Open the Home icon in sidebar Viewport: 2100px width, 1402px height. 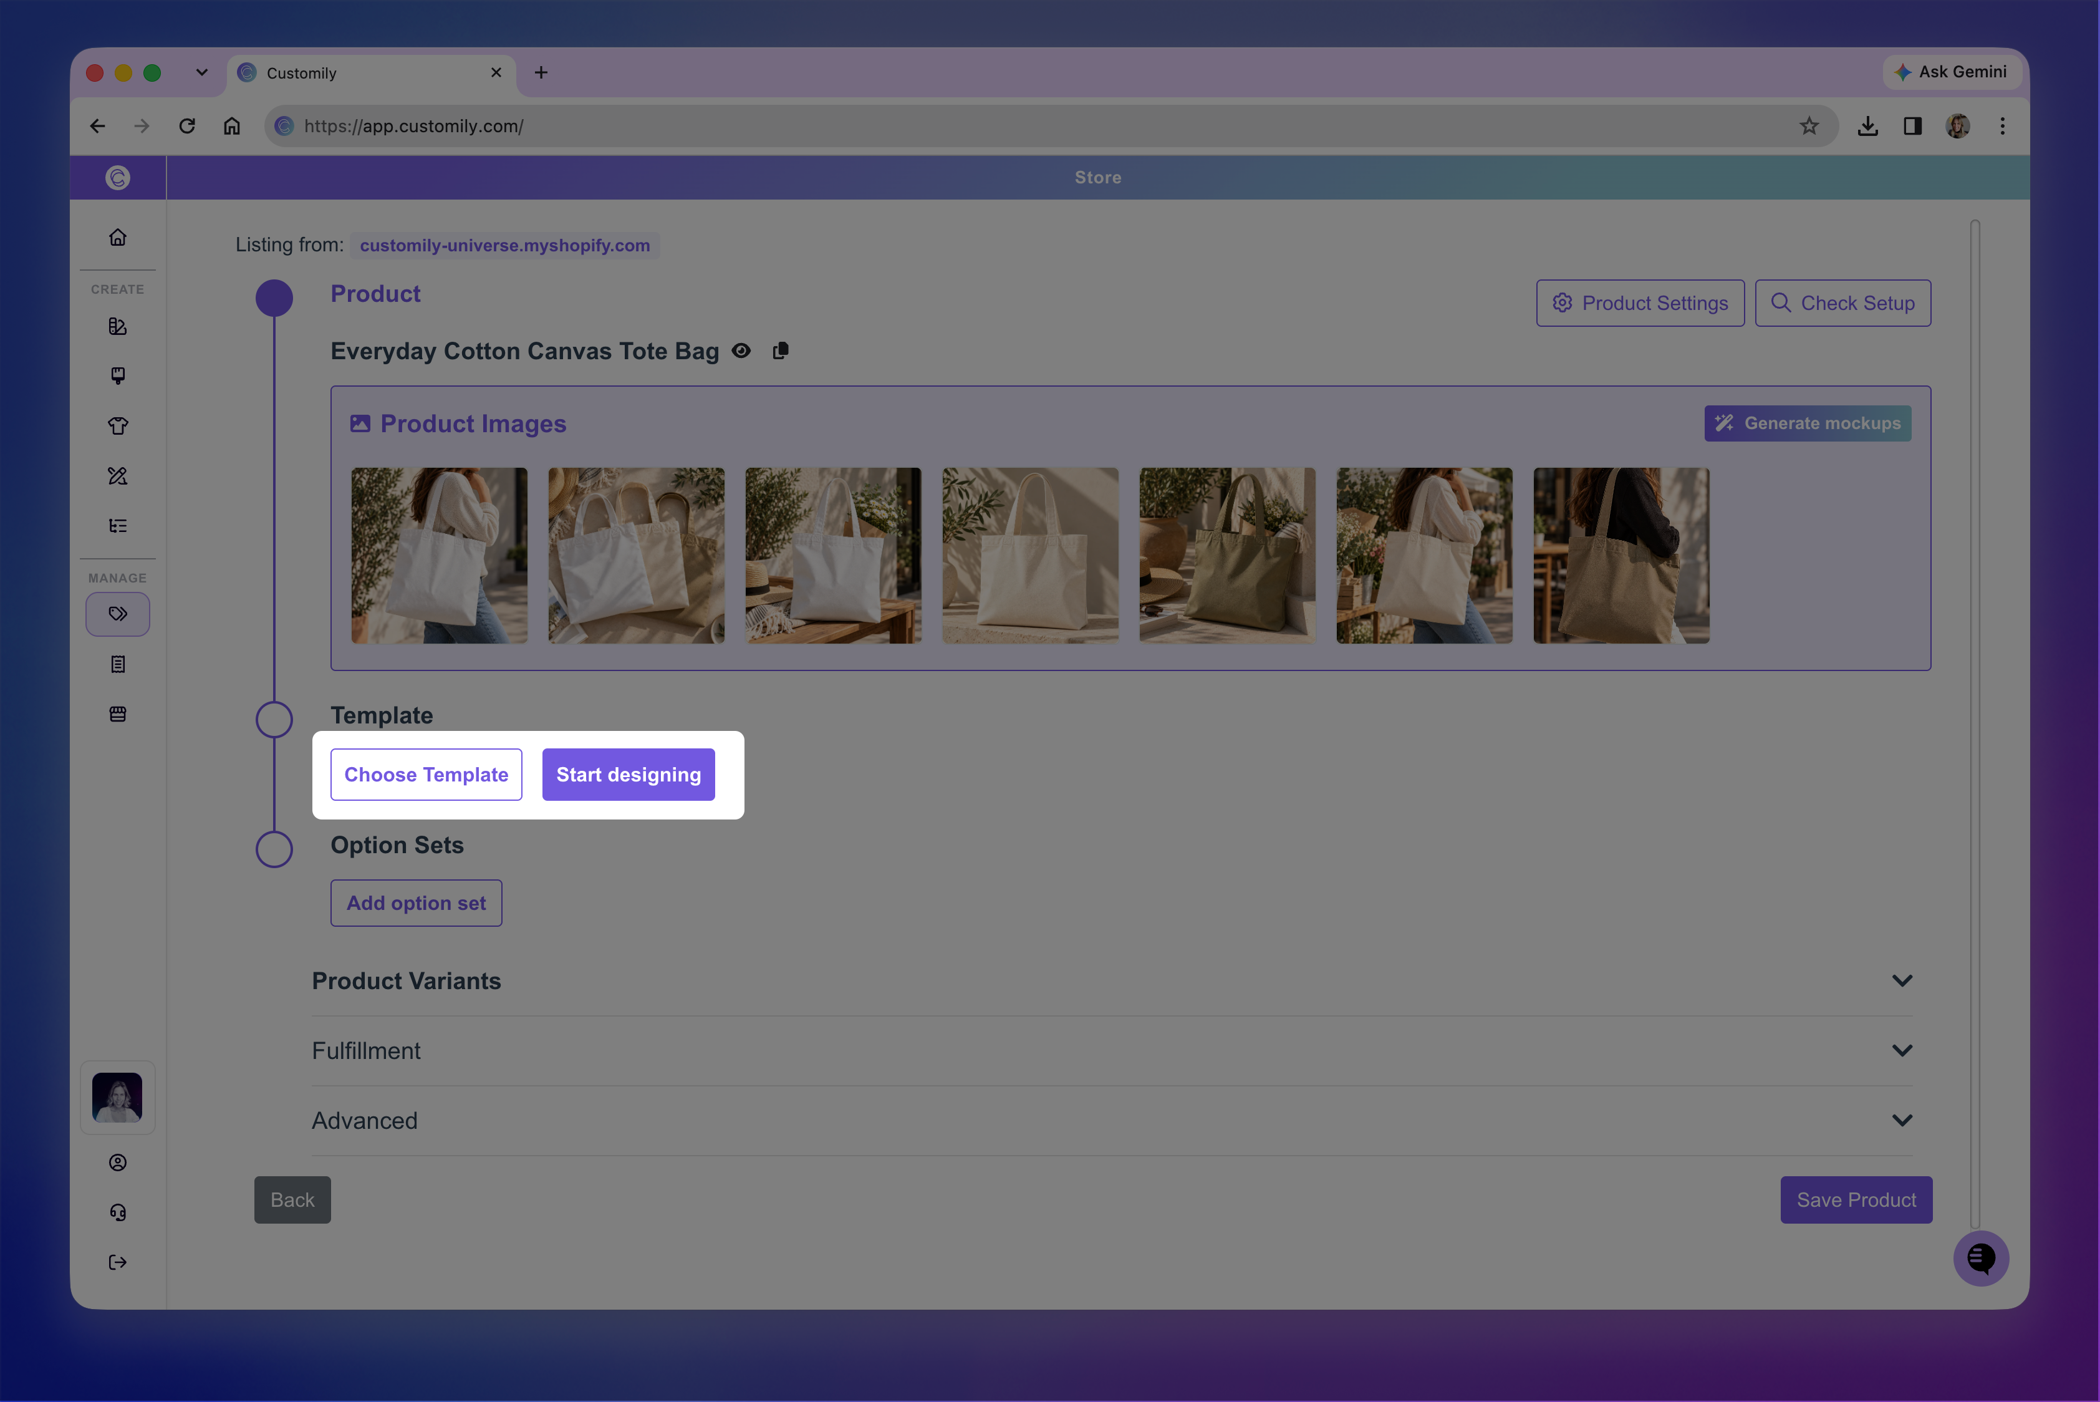[117, 238]
